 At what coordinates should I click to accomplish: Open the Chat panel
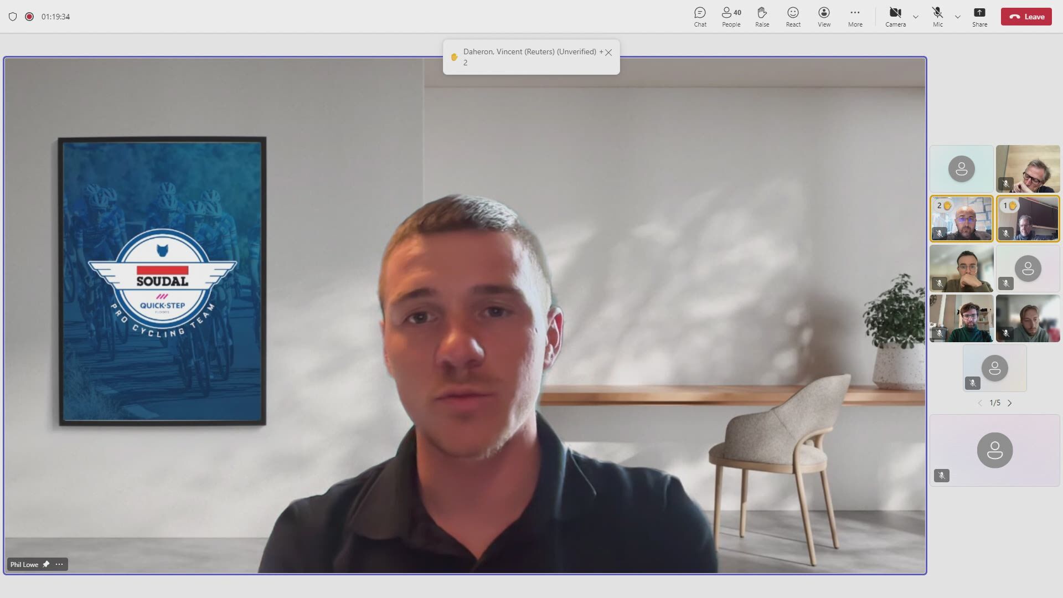(x=700, y=17)
